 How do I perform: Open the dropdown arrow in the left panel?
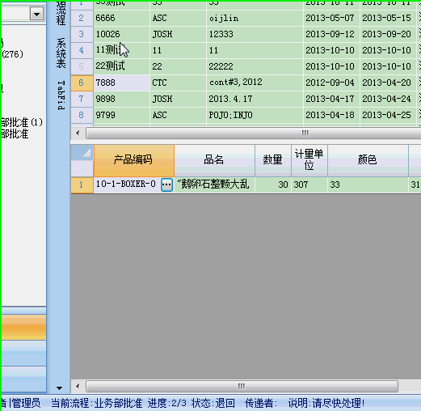[36, 14]
